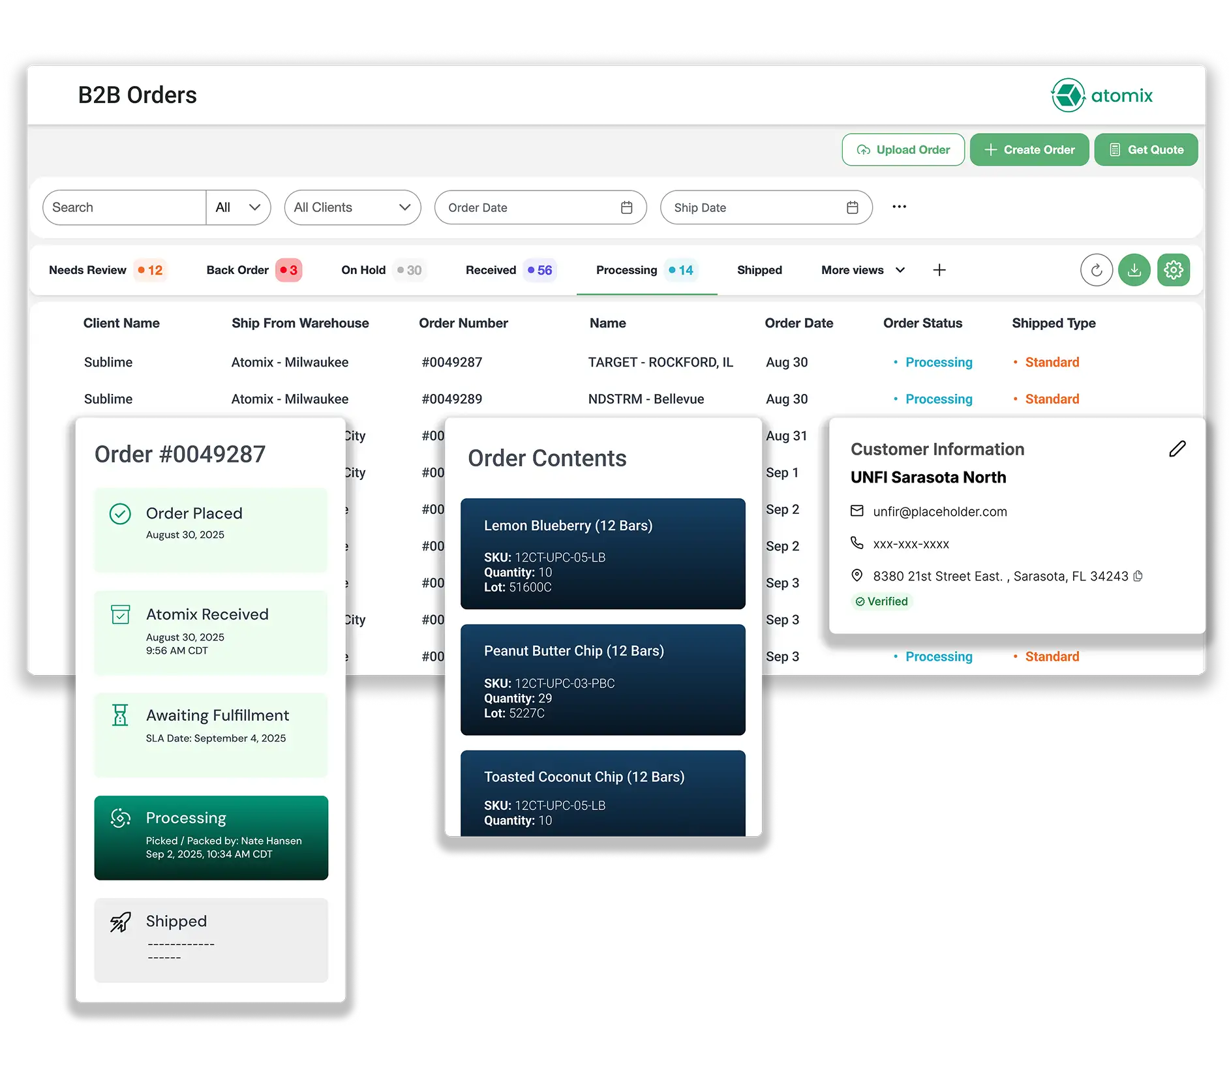
Task: Select the Atomix Received timeline step
Action: [x=211, y=633]
